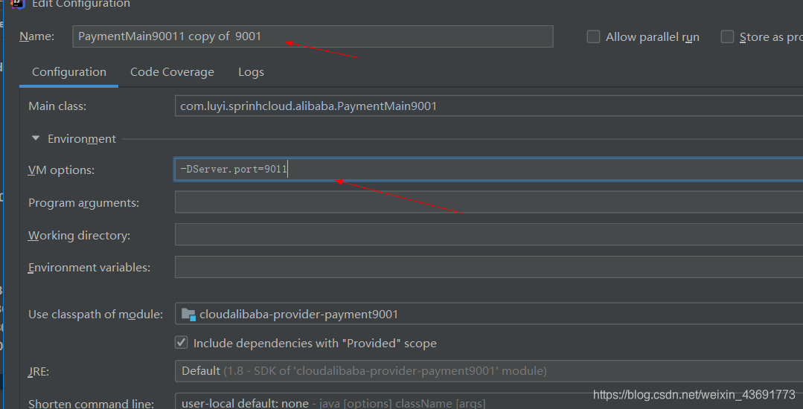Screen dimensions: 803x409
Task: Click the Environment section label
Action: coord(82,139)
